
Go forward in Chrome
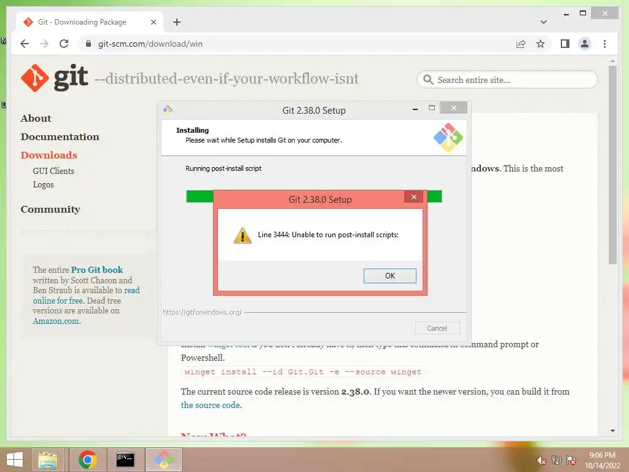(44, 44)
